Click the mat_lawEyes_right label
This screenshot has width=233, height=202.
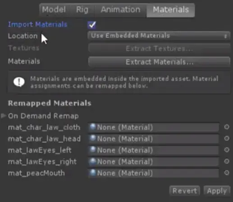click(x=42, y=162)
